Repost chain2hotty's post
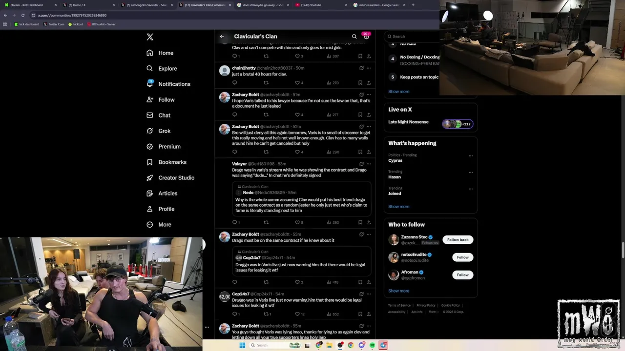This screenshot has width=625, height=351. (x=266, y=83)
